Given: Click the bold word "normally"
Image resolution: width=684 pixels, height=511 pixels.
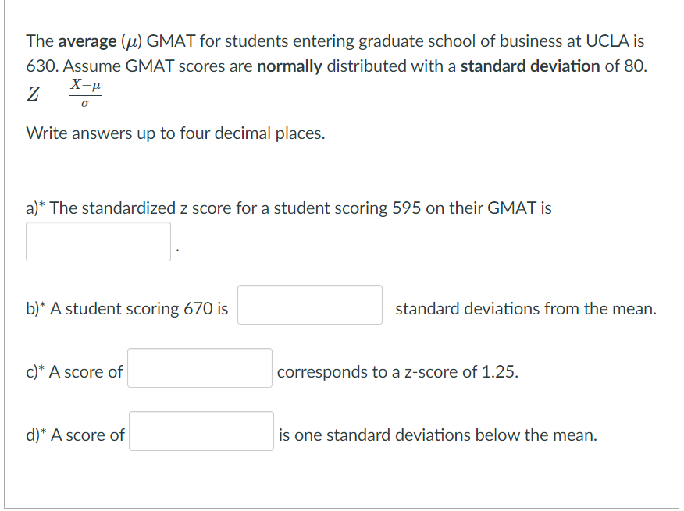Looking at the screenshot, I should 289,66.
